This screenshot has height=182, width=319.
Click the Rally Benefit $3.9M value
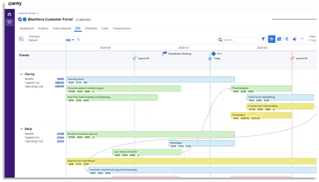tap(60, 134)
